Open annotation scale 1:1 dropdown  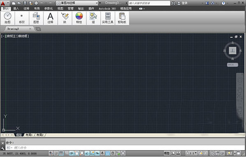pyautogui.click(x=191, y=153)
